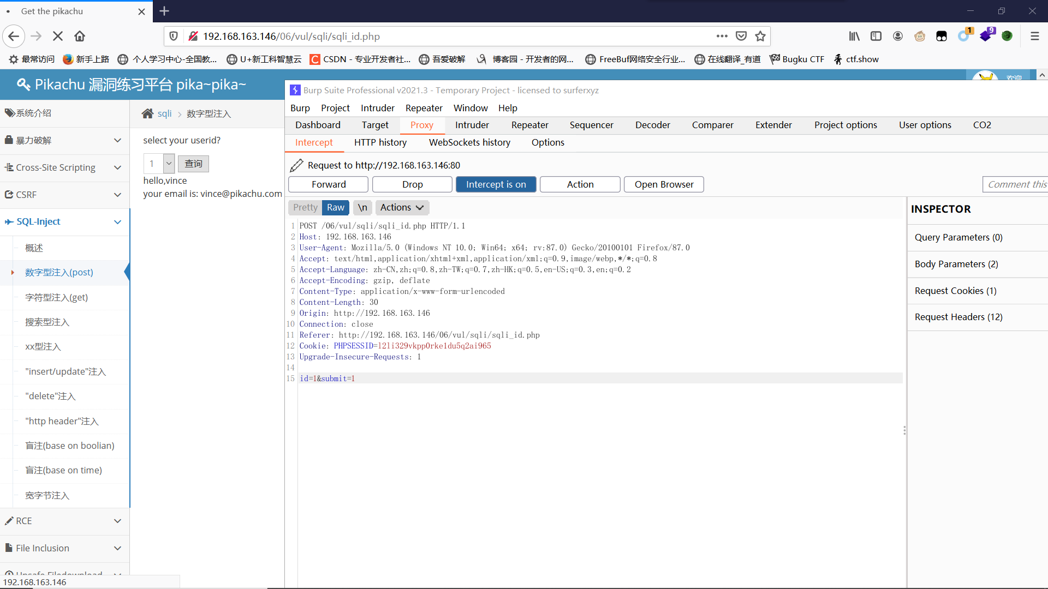Expand Request Headers (12) in Inspector
The height and width of the screenshot is (589, 1048).
tap(977, 317)
